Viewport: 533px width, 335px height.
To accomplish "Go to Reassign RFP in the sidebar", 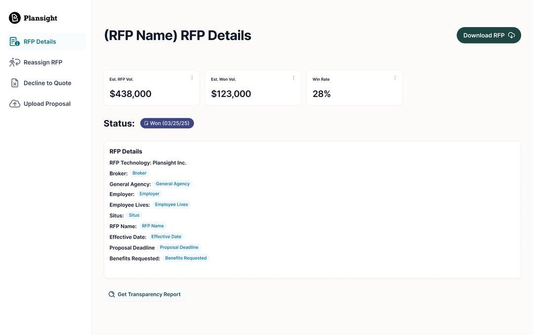I will coord(43,63).
